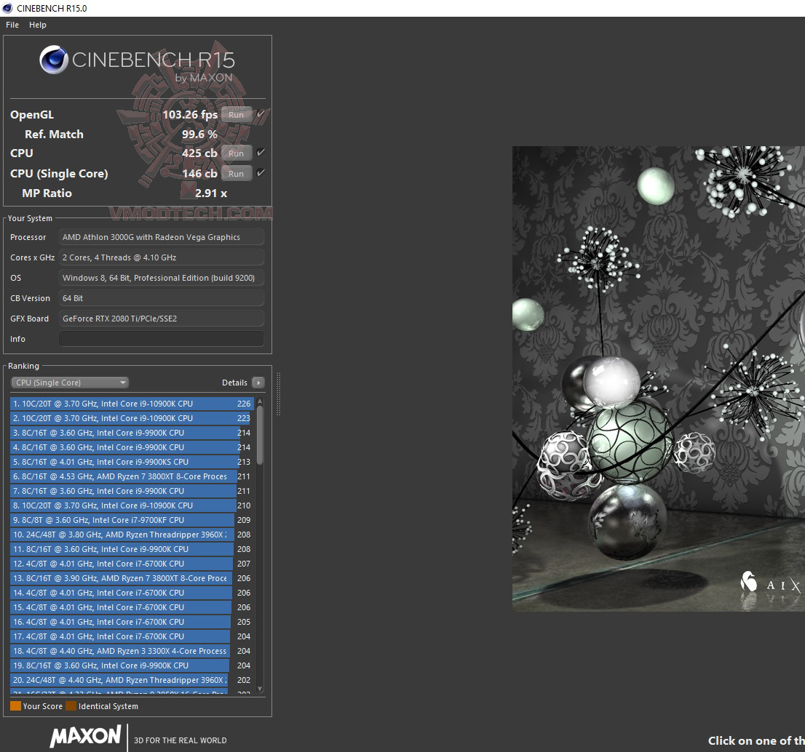Select ranking entry 4 Intel Core i9-9900K
The image size is (805, 752).
coord(132,447)
